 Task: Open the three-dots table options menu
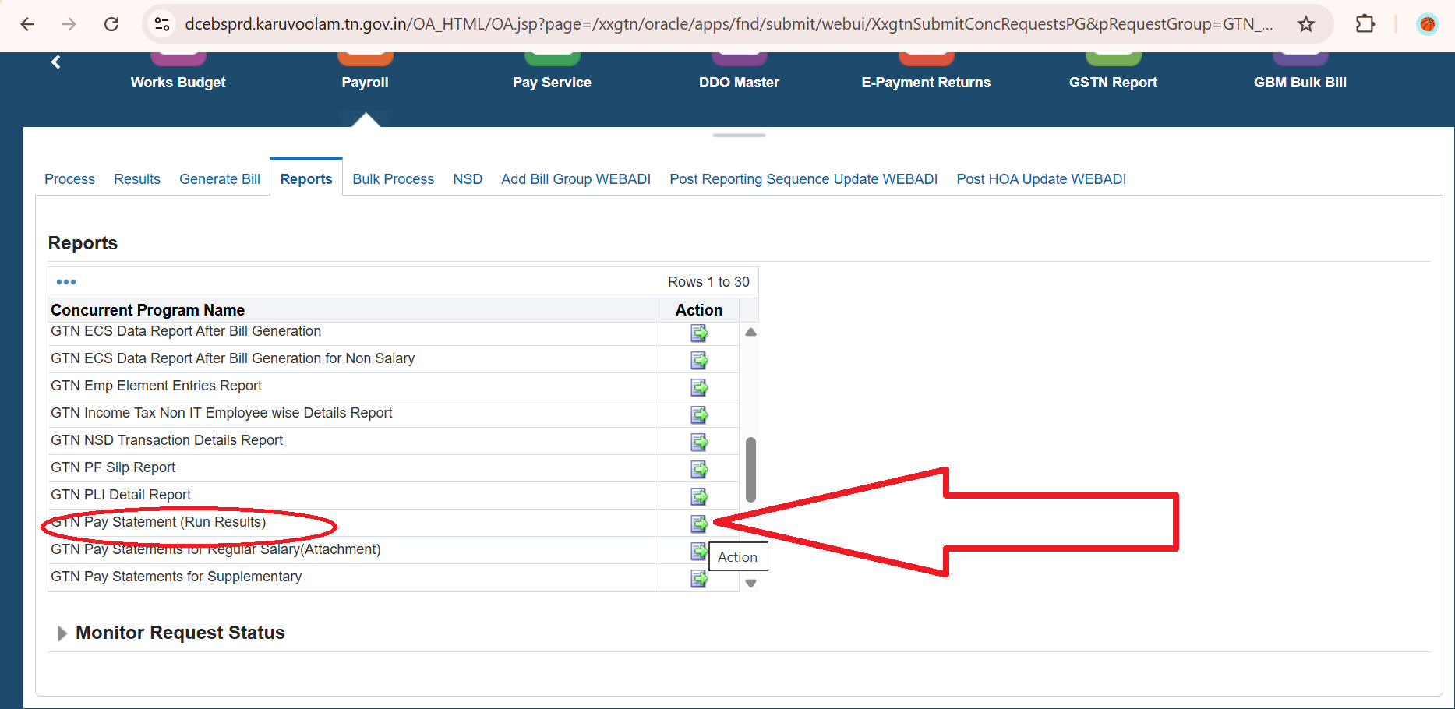(66, 282)
